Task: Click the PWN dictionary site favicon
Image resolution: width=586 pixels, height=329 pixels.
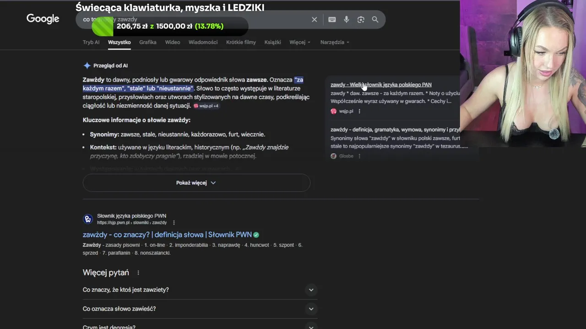Action: coord(88,219)
